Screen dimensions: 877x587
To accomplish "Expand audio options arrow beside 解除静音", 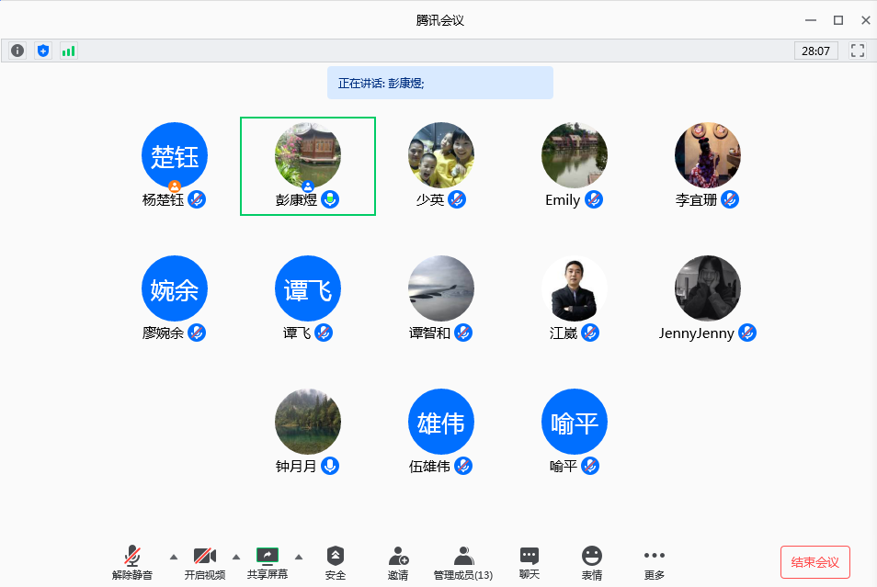I will 174,557.
